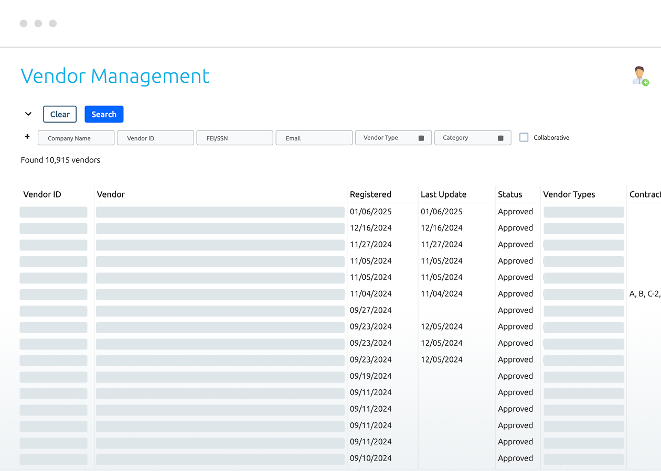Select the row registered 09/27/2024
Screen dimensions: 661x471
370,310
